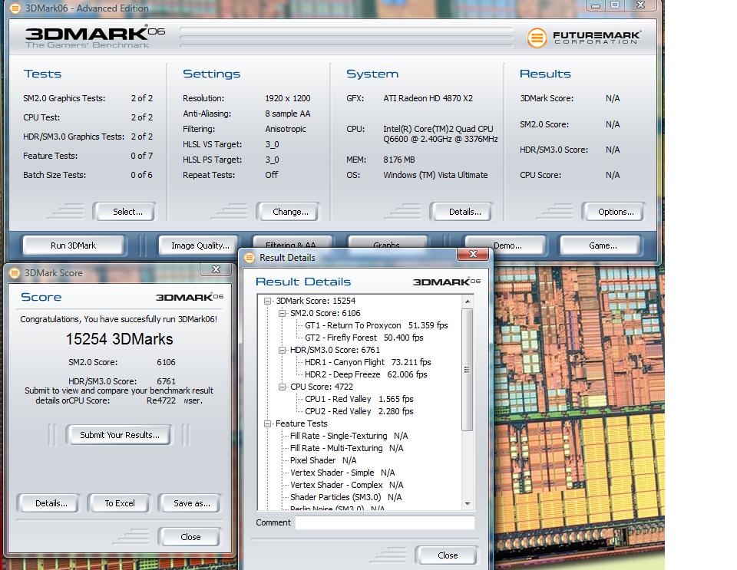Close the Result Details dialog with X
This screenshot has width=737, height=570.
pos(473,254)
